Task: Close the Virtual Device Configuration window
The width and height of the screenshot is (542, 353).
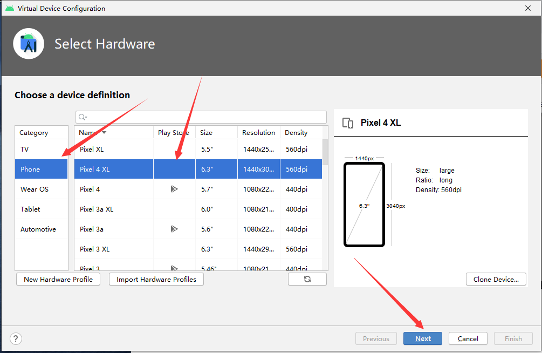Action: pos(528,8)
